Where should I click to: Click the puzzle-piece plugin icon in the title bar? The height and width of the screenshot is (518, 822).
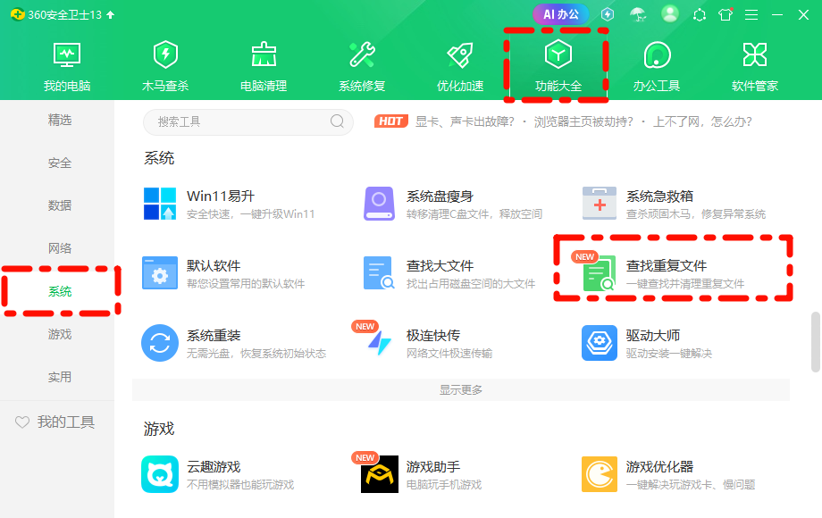coord(700,14)
